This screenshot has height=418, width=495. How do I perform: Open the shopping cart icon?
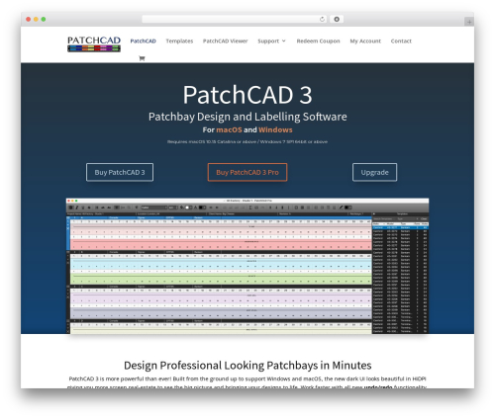click(x=142, y=58)
